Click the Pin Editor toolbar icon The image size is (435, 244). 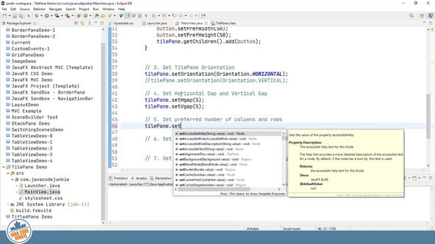pyautogui.click(x=203, y=16)
